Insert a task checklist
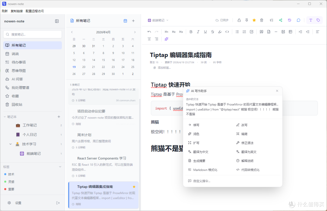Screen dimensions: 327x211 (252, 32)
